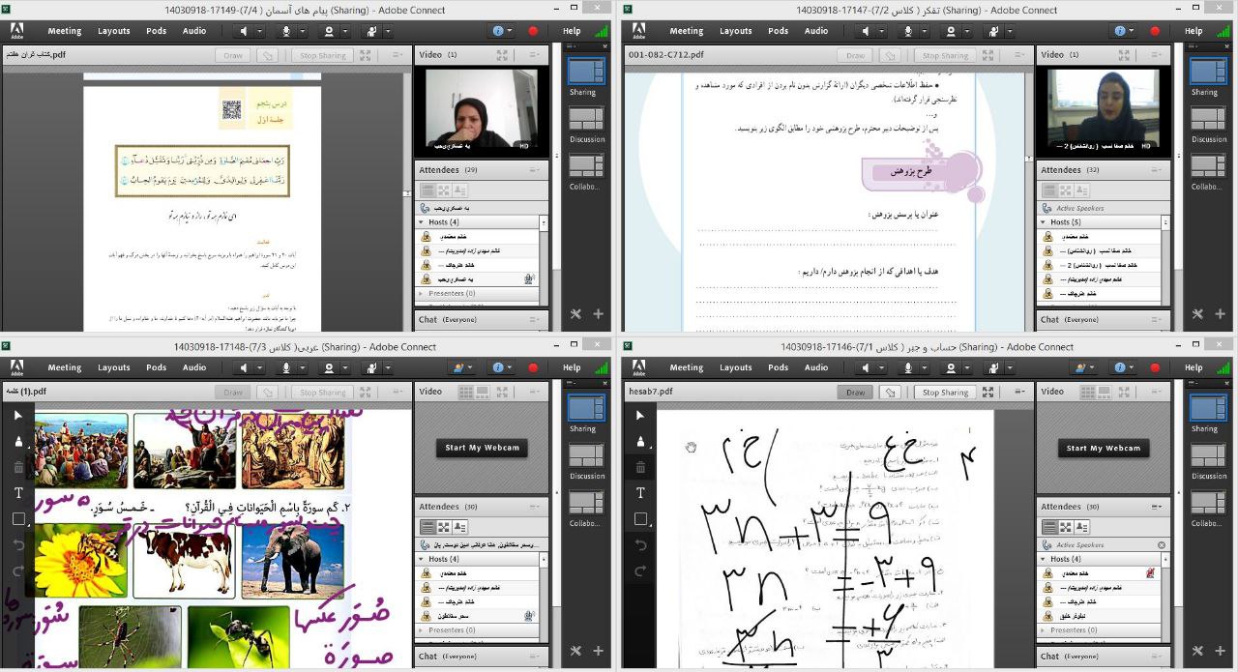
Task: Choose the marker tool in the Arabic class whiteboard
Action: pos(18,442)
